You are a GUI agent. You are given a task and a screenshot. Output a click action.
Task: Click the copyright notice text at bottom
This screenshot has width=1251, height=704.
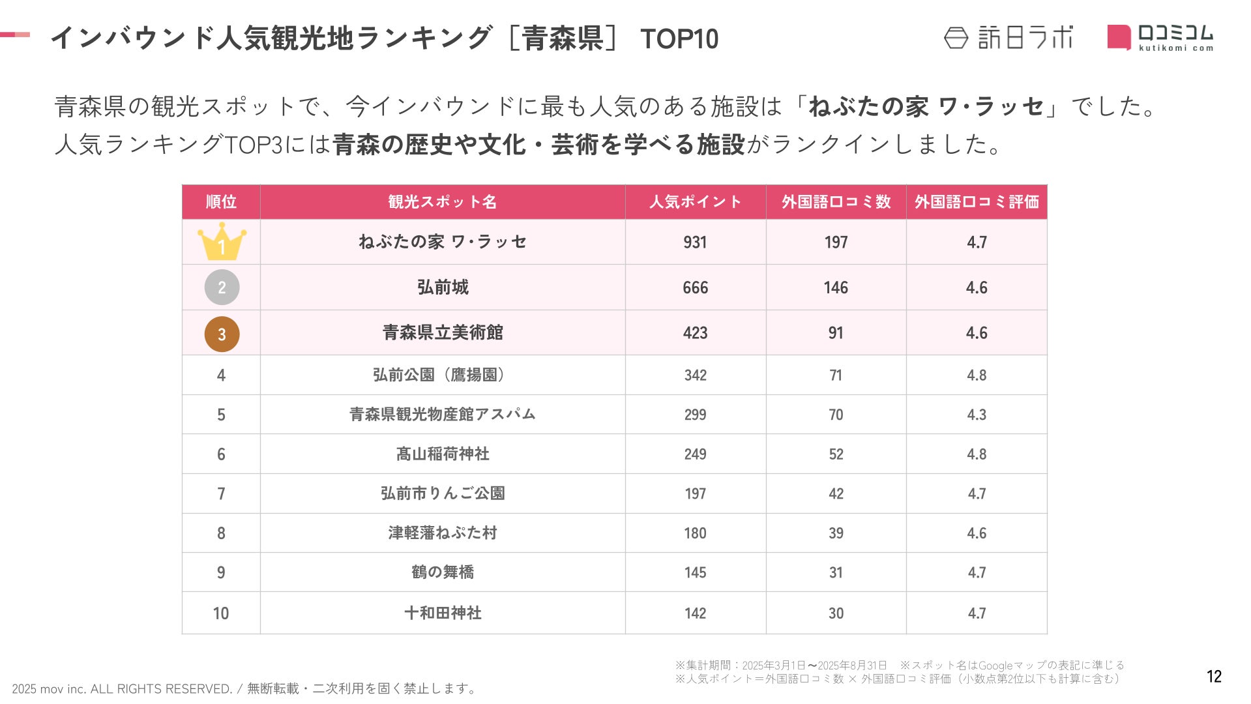245,688
